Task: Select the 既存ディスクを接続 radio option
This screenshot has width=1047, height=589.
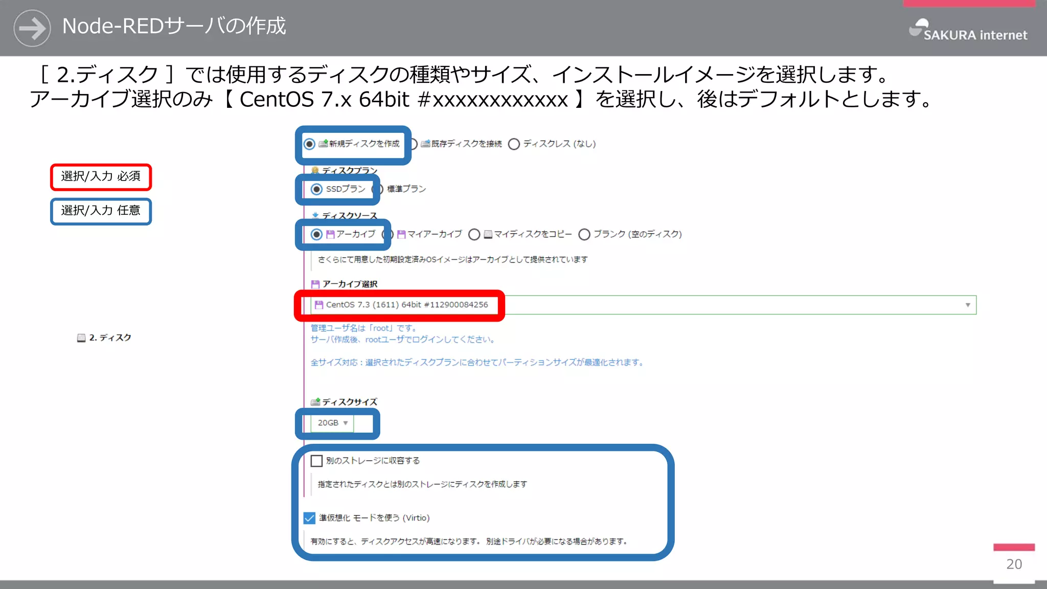Action: click(414, 144)
